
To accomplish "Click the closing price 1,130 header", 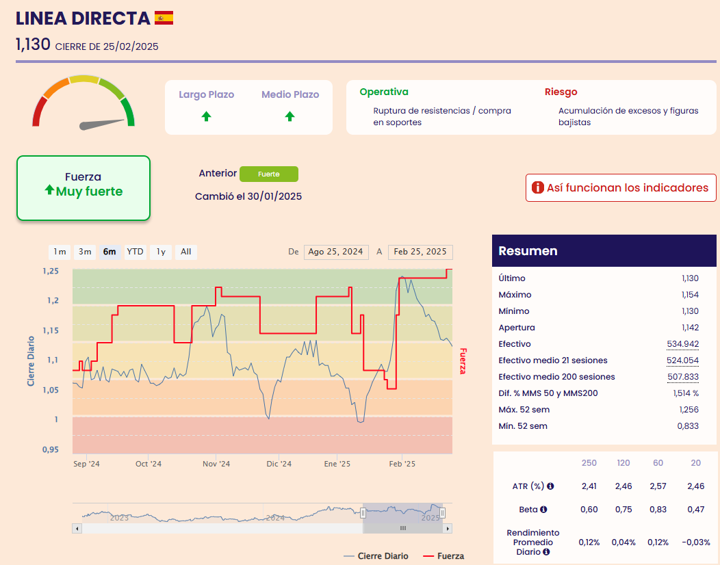I will point(33,44).
